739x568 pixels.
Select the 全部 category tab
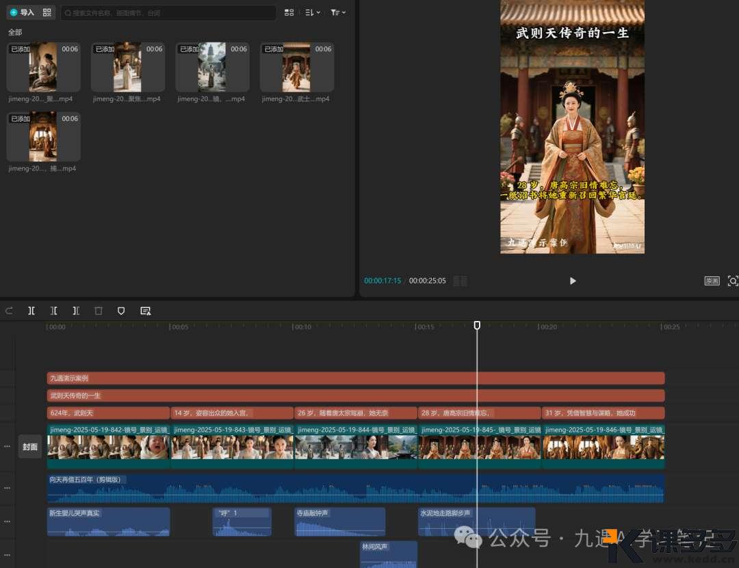click(15, 32)
